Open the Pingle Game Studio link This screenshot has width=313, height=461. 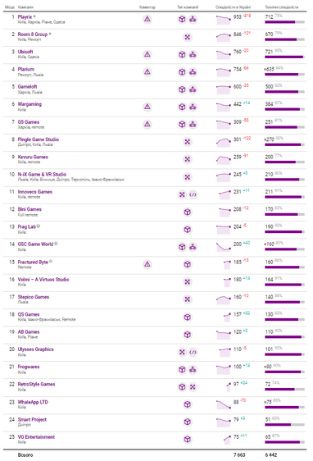coord(39,139)
